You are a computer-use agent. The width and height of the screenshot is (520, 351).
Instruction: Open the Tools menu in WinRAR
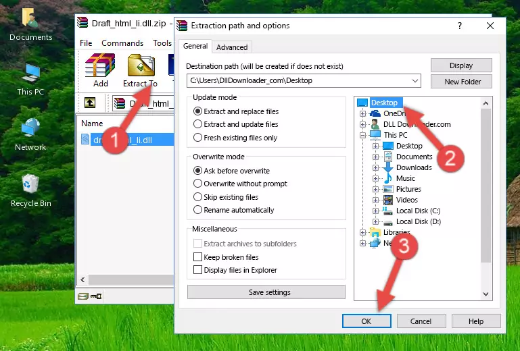pyautogui.click(x=162, y=43)
